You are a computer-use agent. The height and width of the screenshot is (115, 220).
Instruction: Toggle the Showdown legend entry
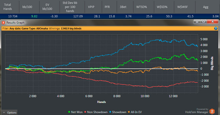118,112
